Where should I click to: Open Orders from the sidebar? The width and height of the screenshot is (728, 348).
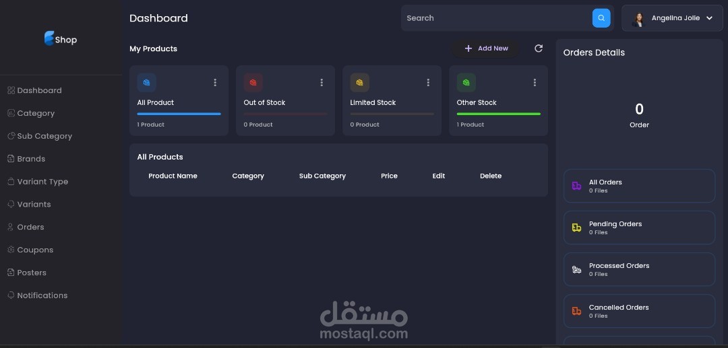[x=30, y=227]
